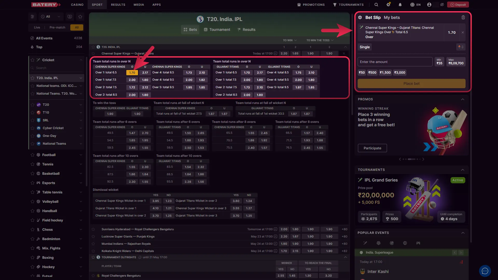Go to previous promo slide arrow

(x=400, y=159)
